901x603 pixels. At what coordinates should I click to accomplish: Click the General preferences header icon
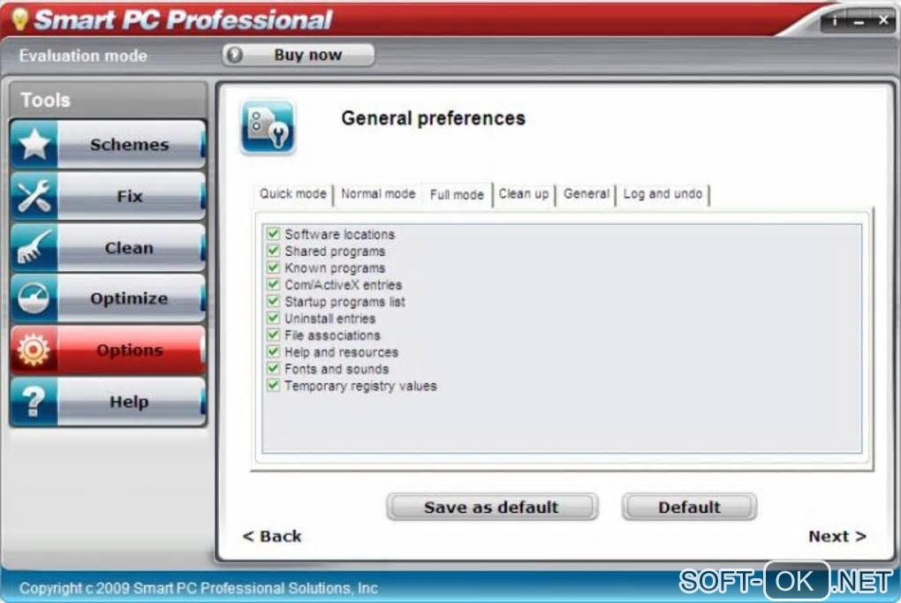coord(268,127)
